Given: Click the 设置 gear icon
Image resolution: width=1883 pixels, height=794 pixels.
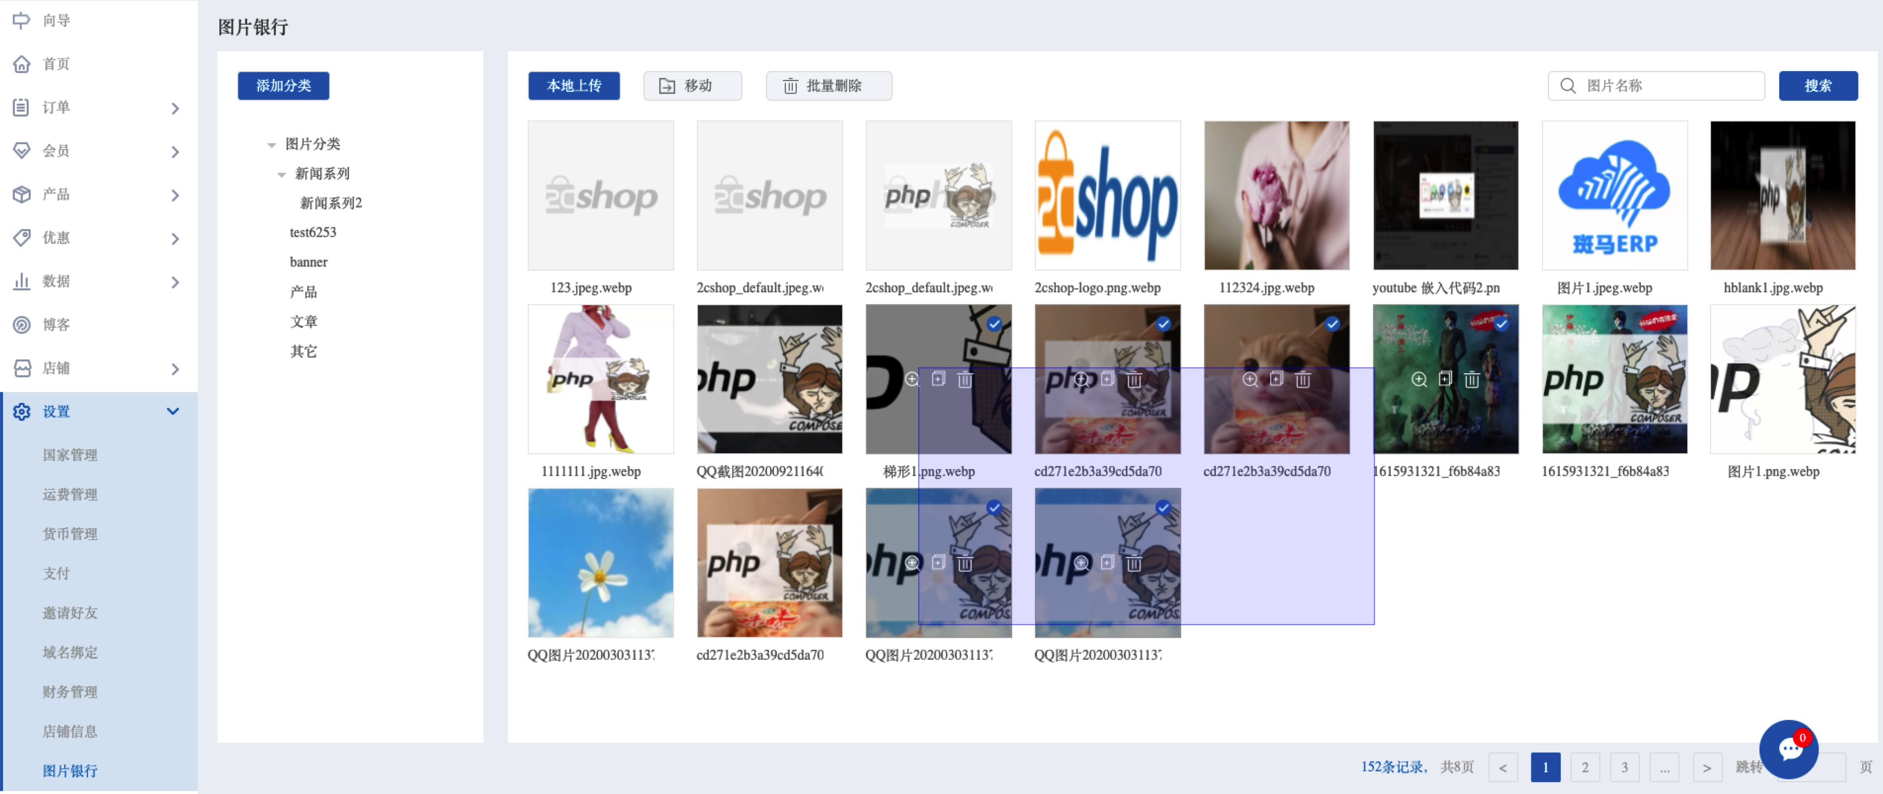Looking at the screenshot, I should tap(21, 411).
